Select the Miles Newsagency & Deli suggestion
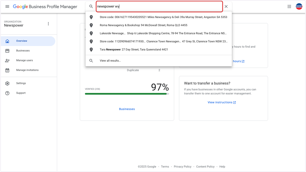Viewport: 306px width, 172px height. pyautogui.click(x=159, y=17)
